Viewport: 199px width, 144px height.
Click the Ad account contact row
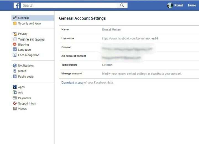click(x=129, y=56)
